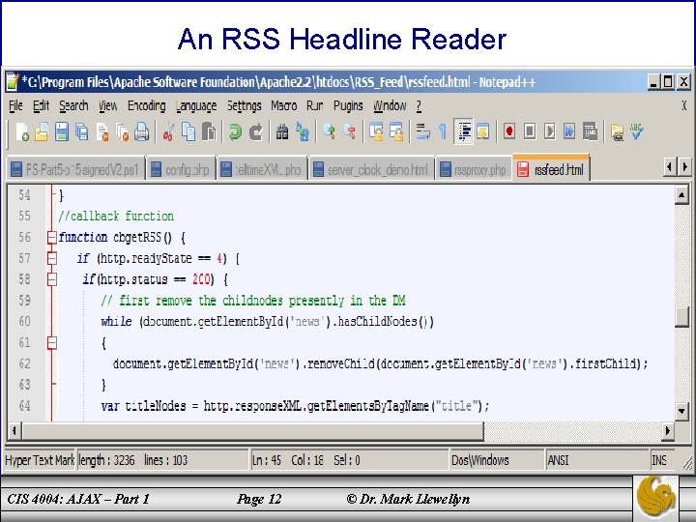Screen dimensions: 696x522
Task: Open the Edit menu
Action: tap(41, 105)
